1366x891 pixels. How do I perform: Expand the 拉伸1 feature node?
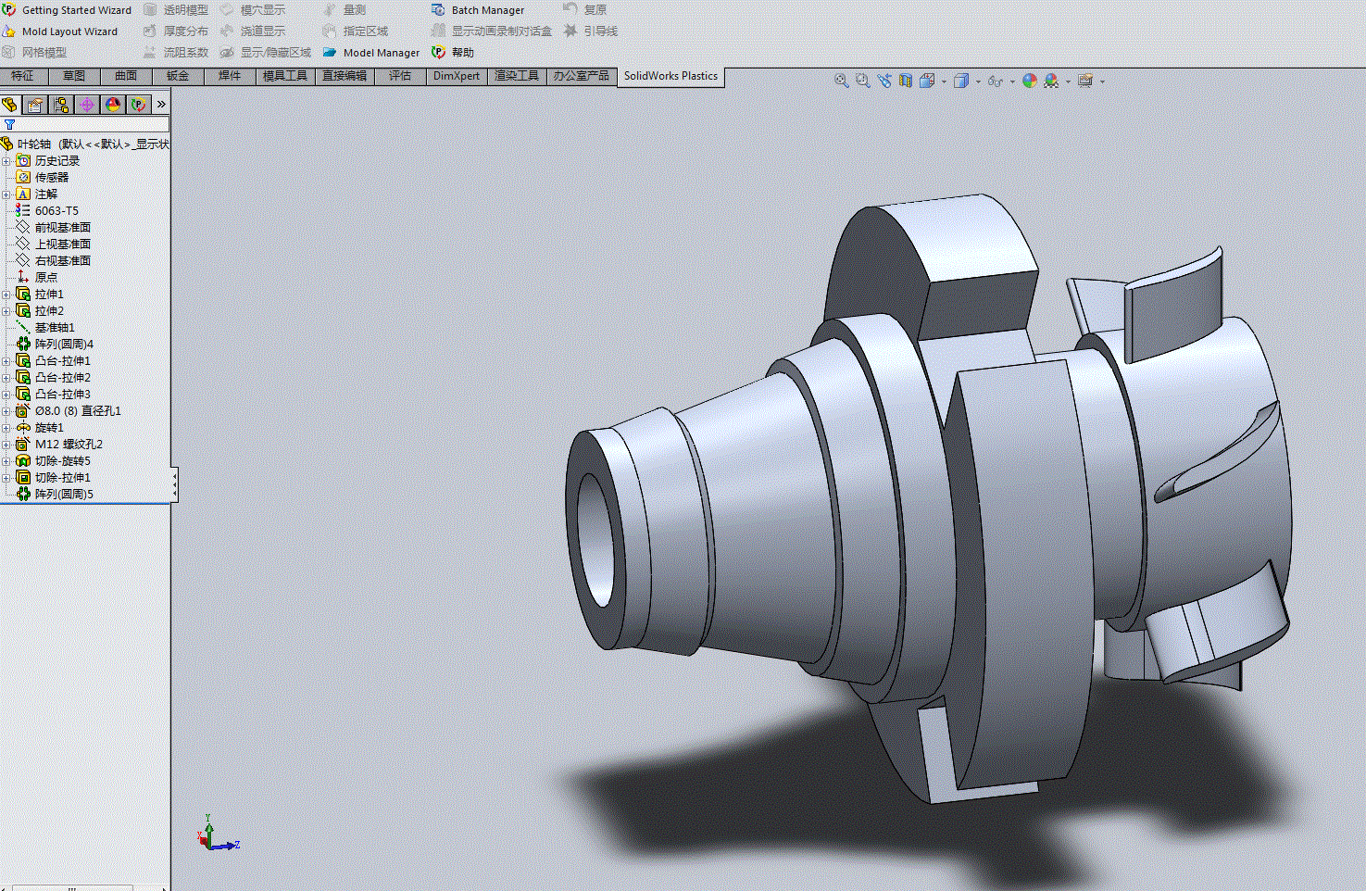6,294
